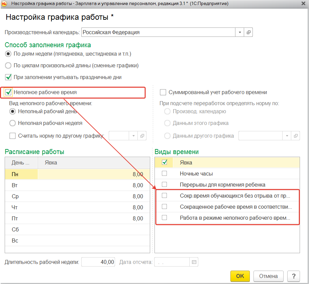The image size is (309, 284).
Task: Enable 'Перерывы для кормления ребенка'
Action: pyautogui.click(x=164, y=185)
